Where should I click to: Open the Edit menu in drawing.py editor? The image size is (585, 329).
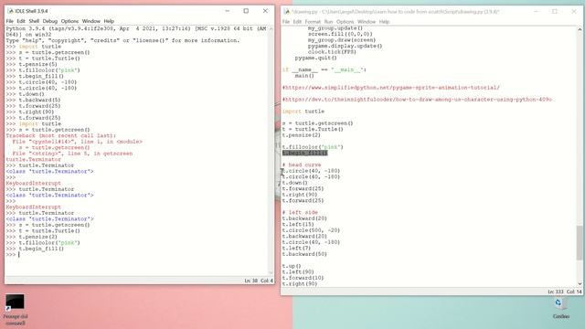(x=297, y=22)
